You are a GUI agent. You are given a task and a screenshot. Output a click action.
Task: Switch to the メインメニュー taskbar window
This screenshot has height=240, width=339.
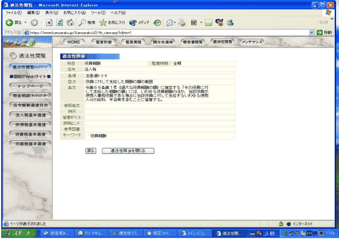pyautogui.click(x=194, y=233)
